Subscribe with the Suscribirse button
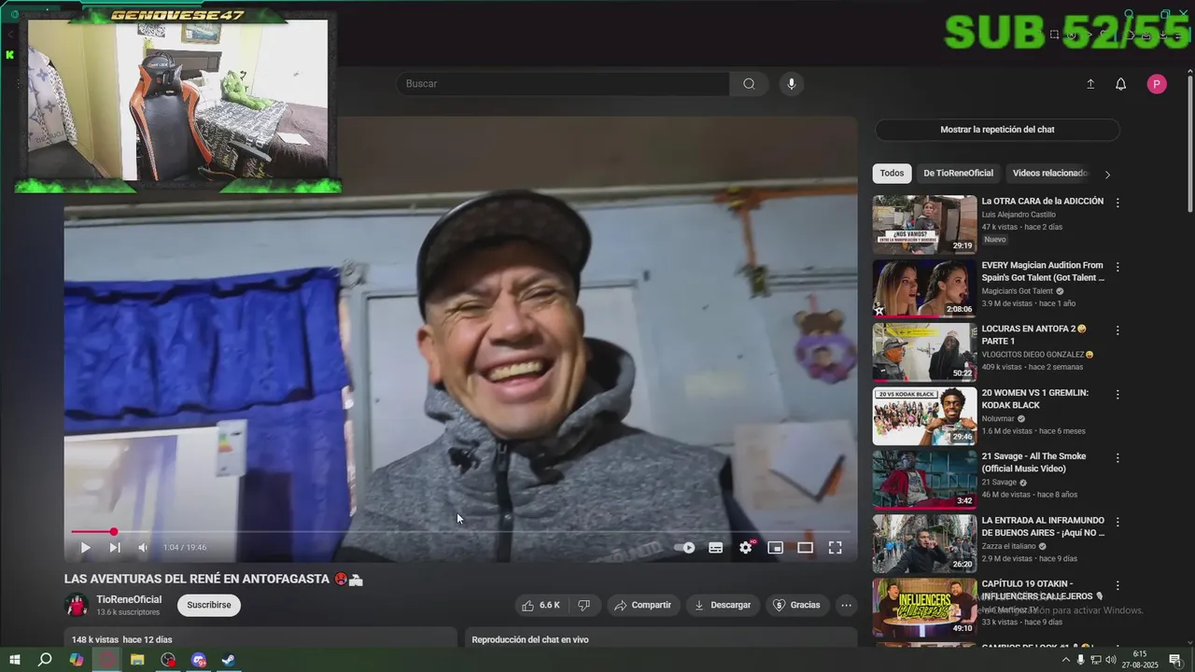 tap(209, 605)
